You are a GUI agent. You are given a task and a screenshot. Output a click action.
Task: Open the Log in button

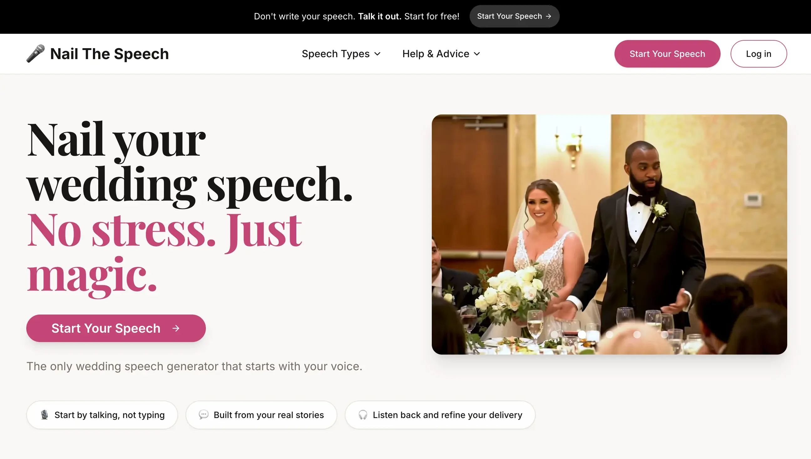pyautogui.click(x=759, y=54)
